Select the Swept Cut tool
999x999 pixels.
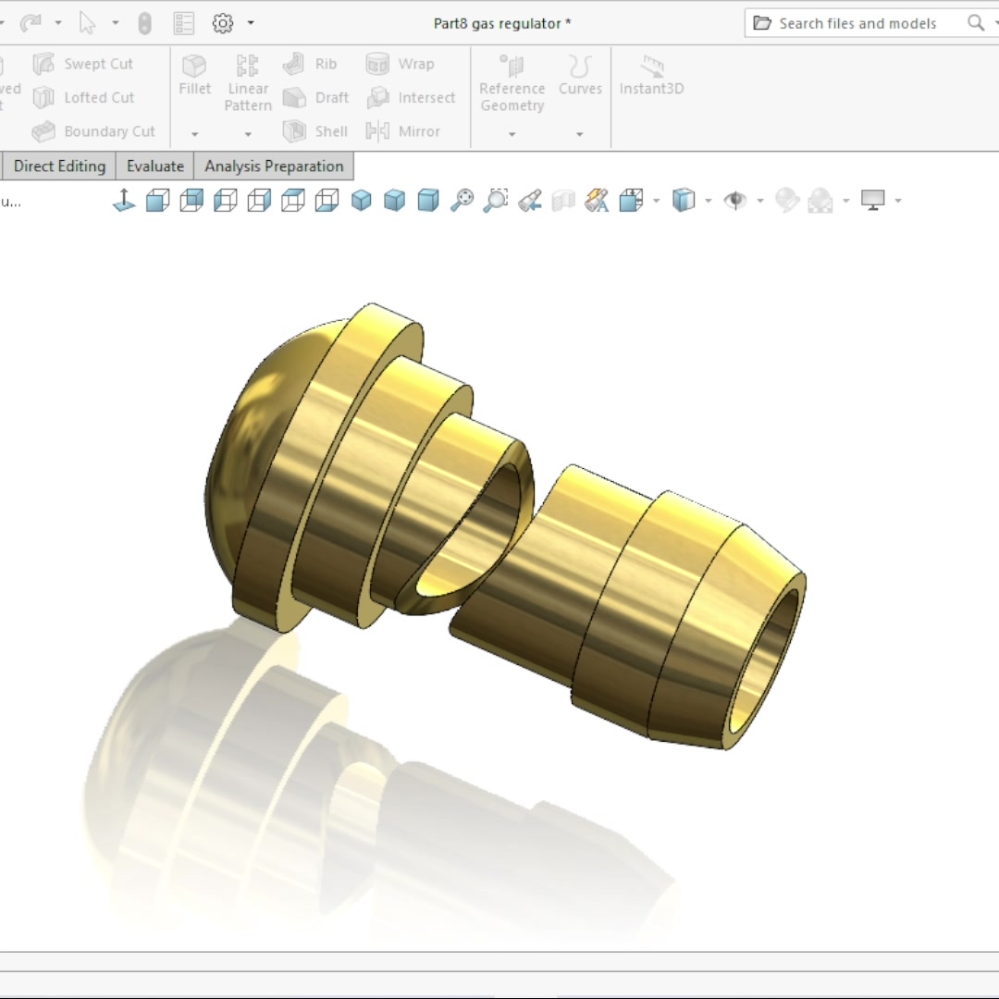point(82,64)
